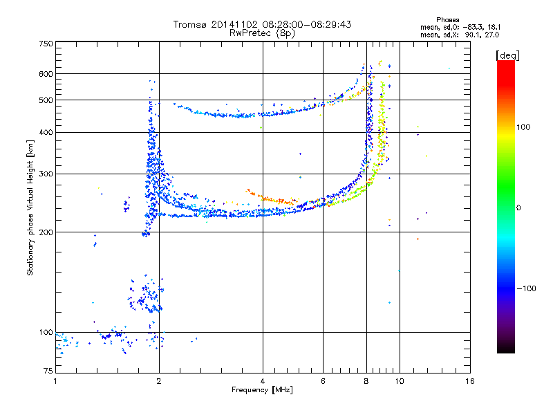Click the 'mean, sd,O: -83.3, 18.1' statistic
The image size is (553, 415).
(460, 27)
